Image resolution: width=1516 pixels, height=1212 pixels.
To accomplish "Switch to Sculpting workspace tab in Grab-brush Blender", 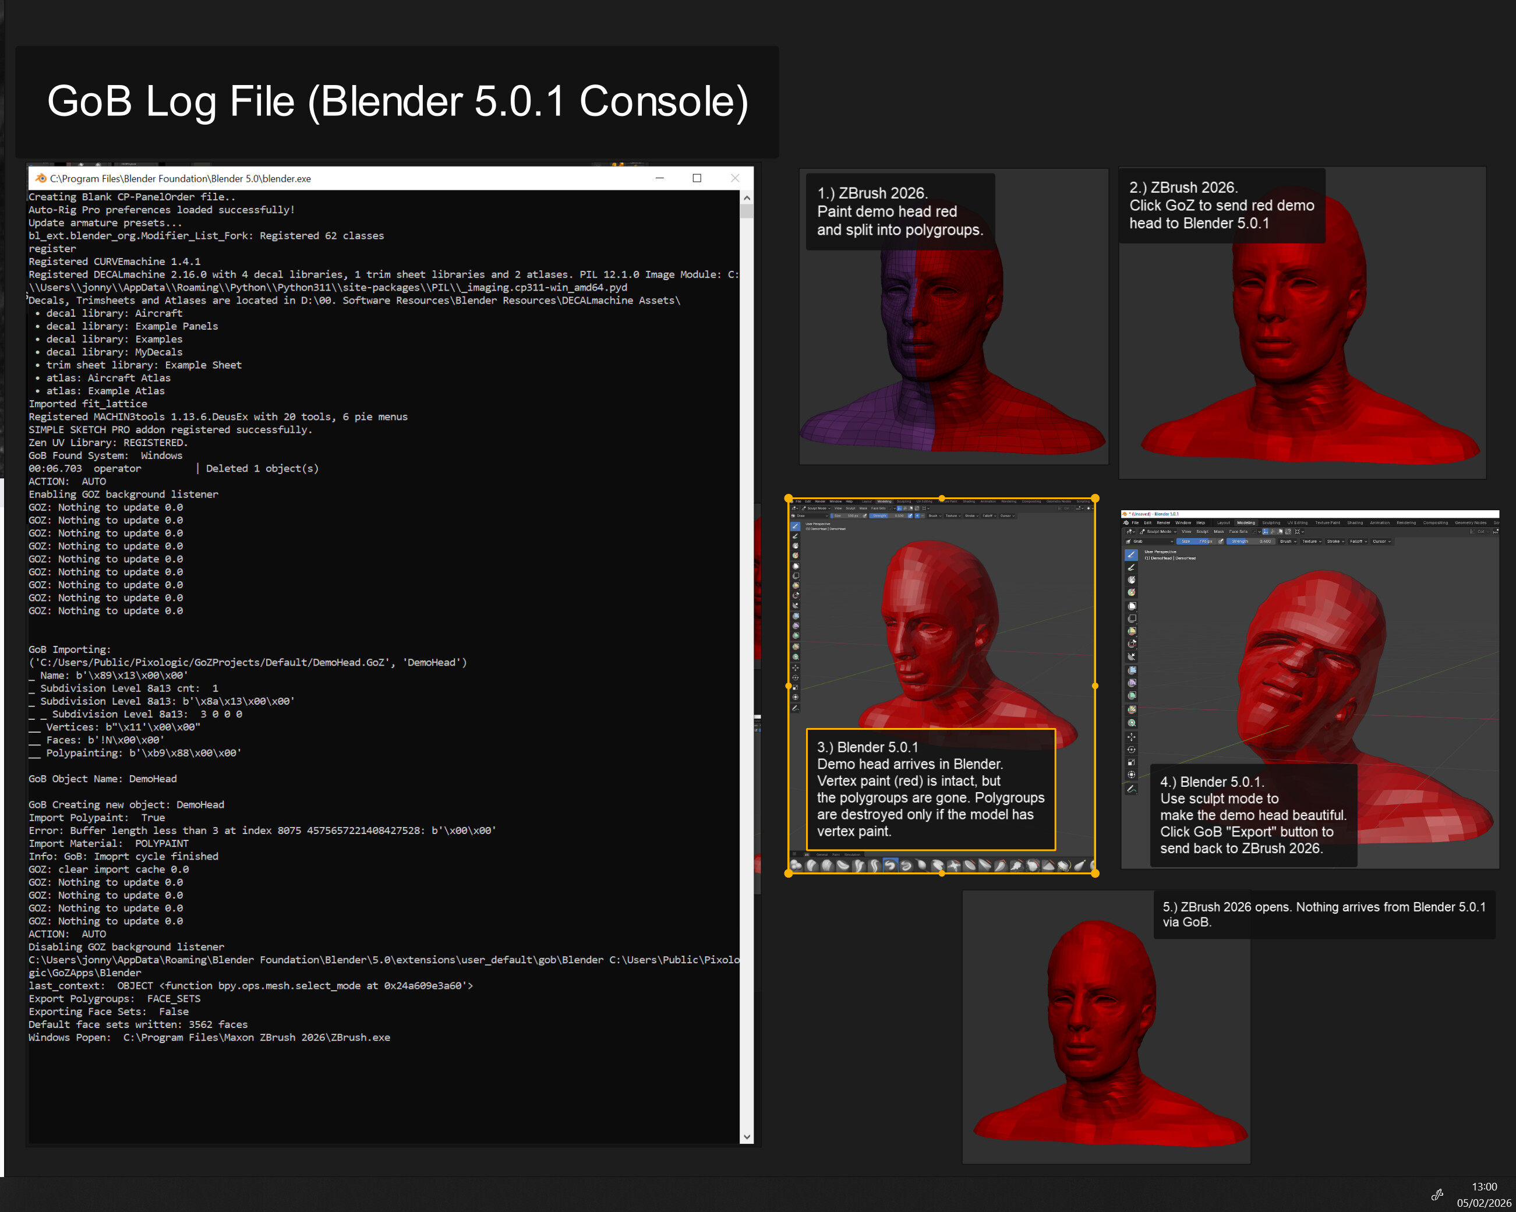I will pos(1271,523).
